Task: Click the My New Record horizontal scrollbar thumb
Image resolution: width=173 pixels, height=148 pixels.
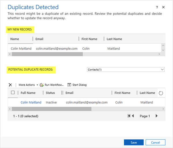Action: click(48, 54)
